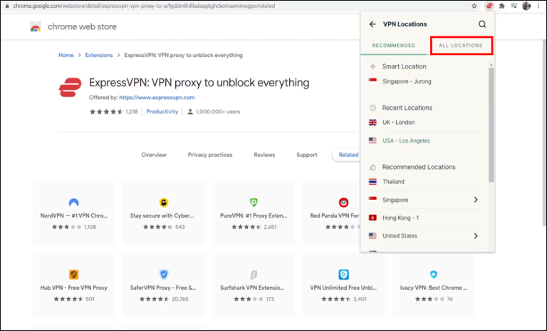Expand the United States location list
The image size is (547, 331).
coord(475,236)
